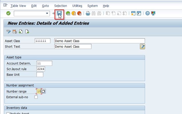Print using the printer icon
The image size is (182, 114).
[x=88, y=14]
